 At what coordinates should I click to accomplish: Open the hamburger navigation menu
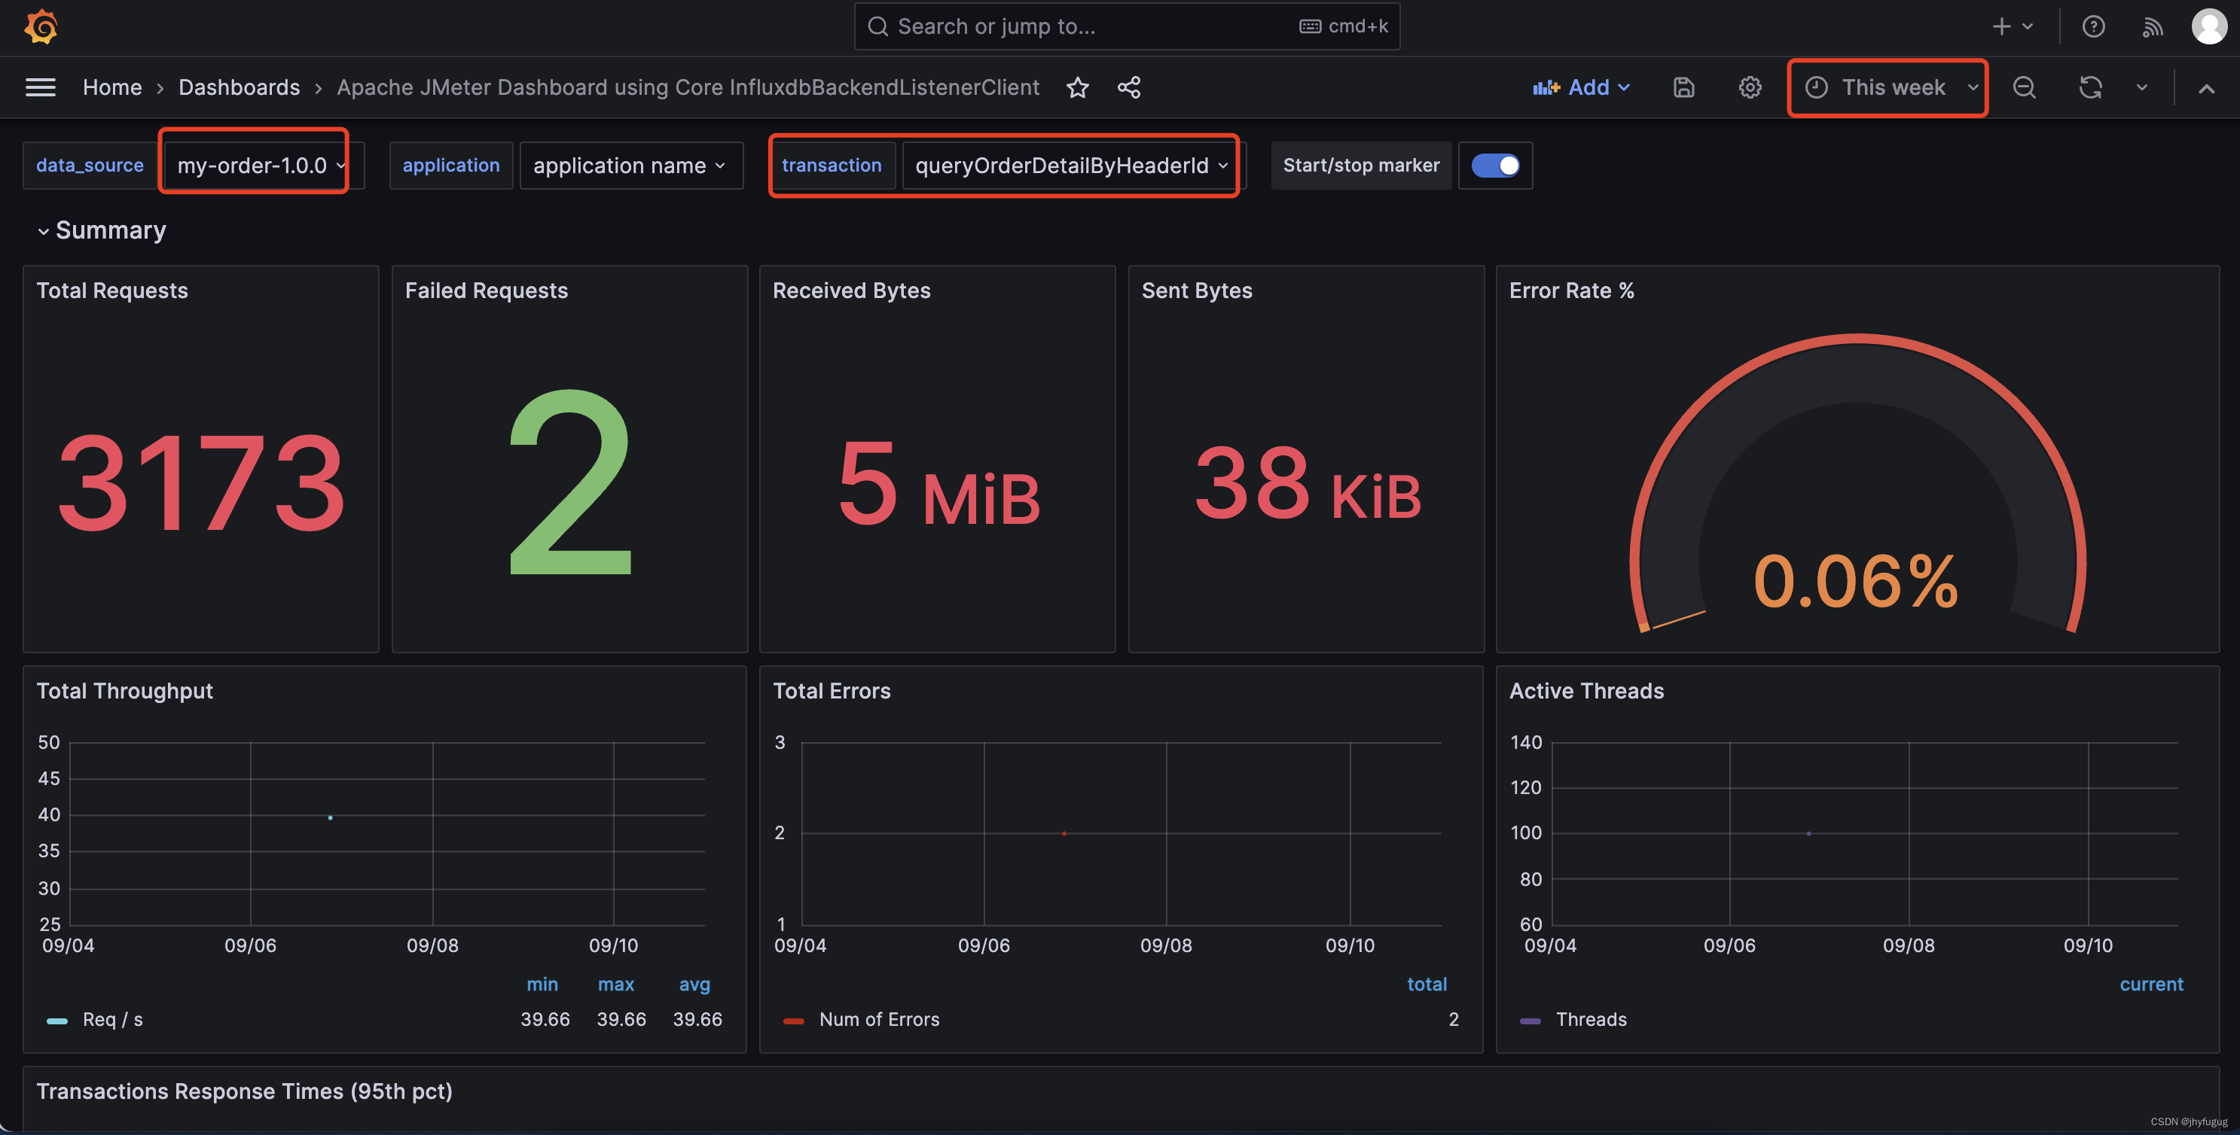click(x=40, y=87)
